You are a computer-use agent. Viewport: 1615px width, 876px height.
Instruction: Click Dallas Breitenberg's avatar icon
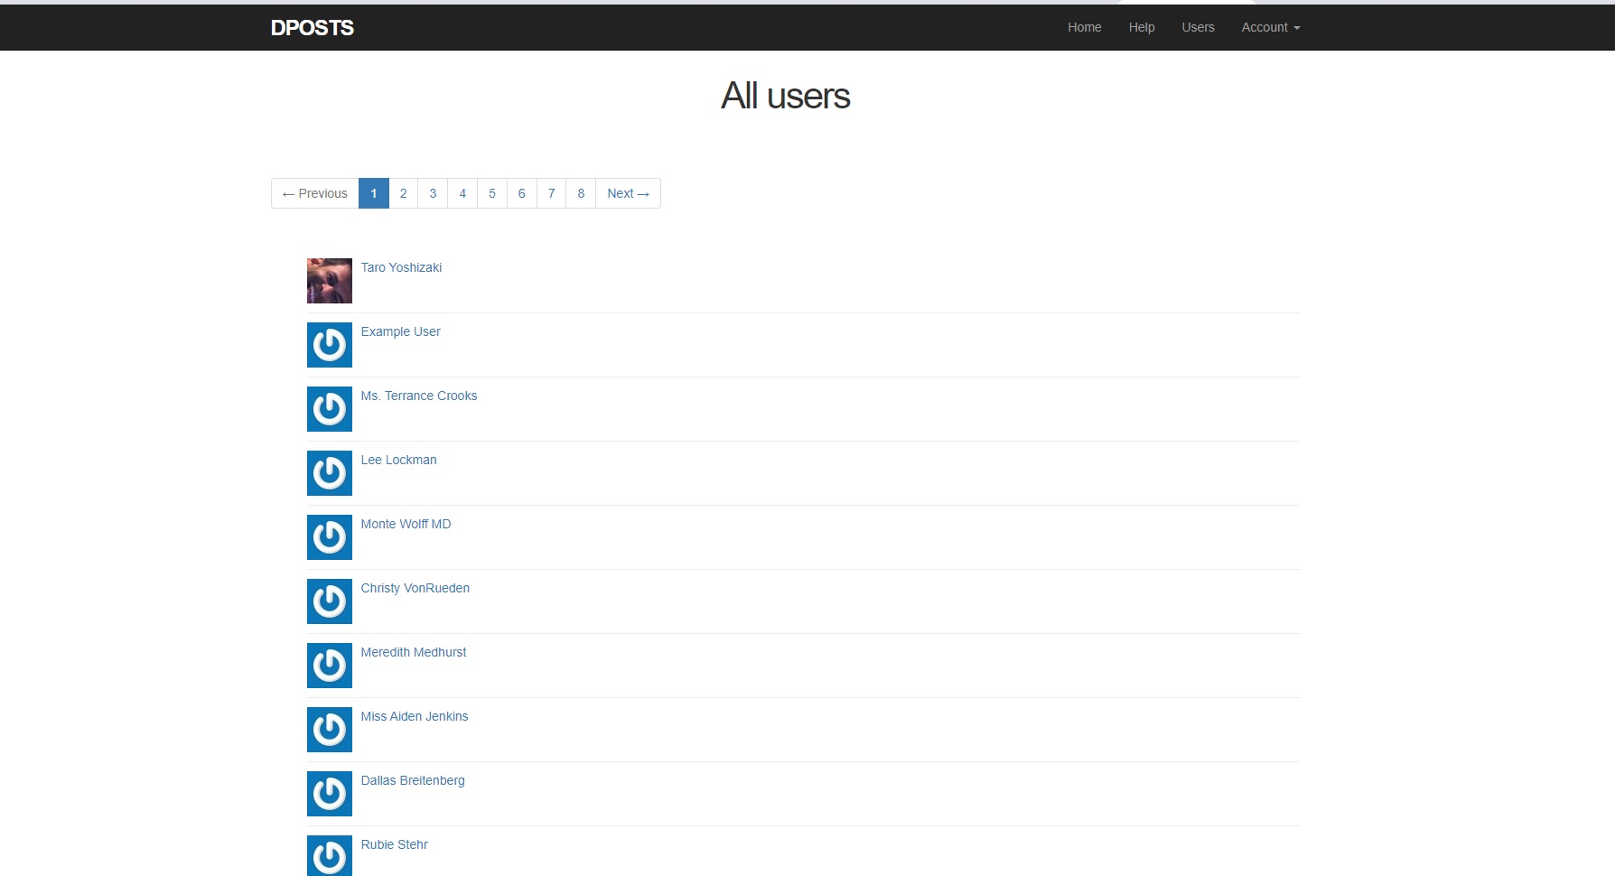click(329, 794)
